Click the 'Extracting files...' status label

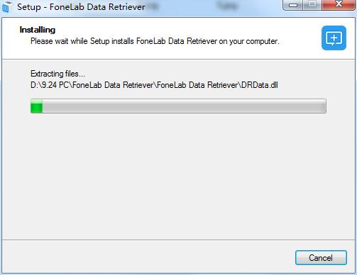[x=57, y=74]
